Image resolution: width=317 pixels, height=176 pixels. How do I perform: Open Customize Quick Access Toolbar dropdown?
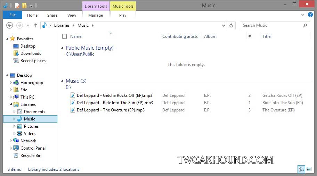(x=31, y=6)
